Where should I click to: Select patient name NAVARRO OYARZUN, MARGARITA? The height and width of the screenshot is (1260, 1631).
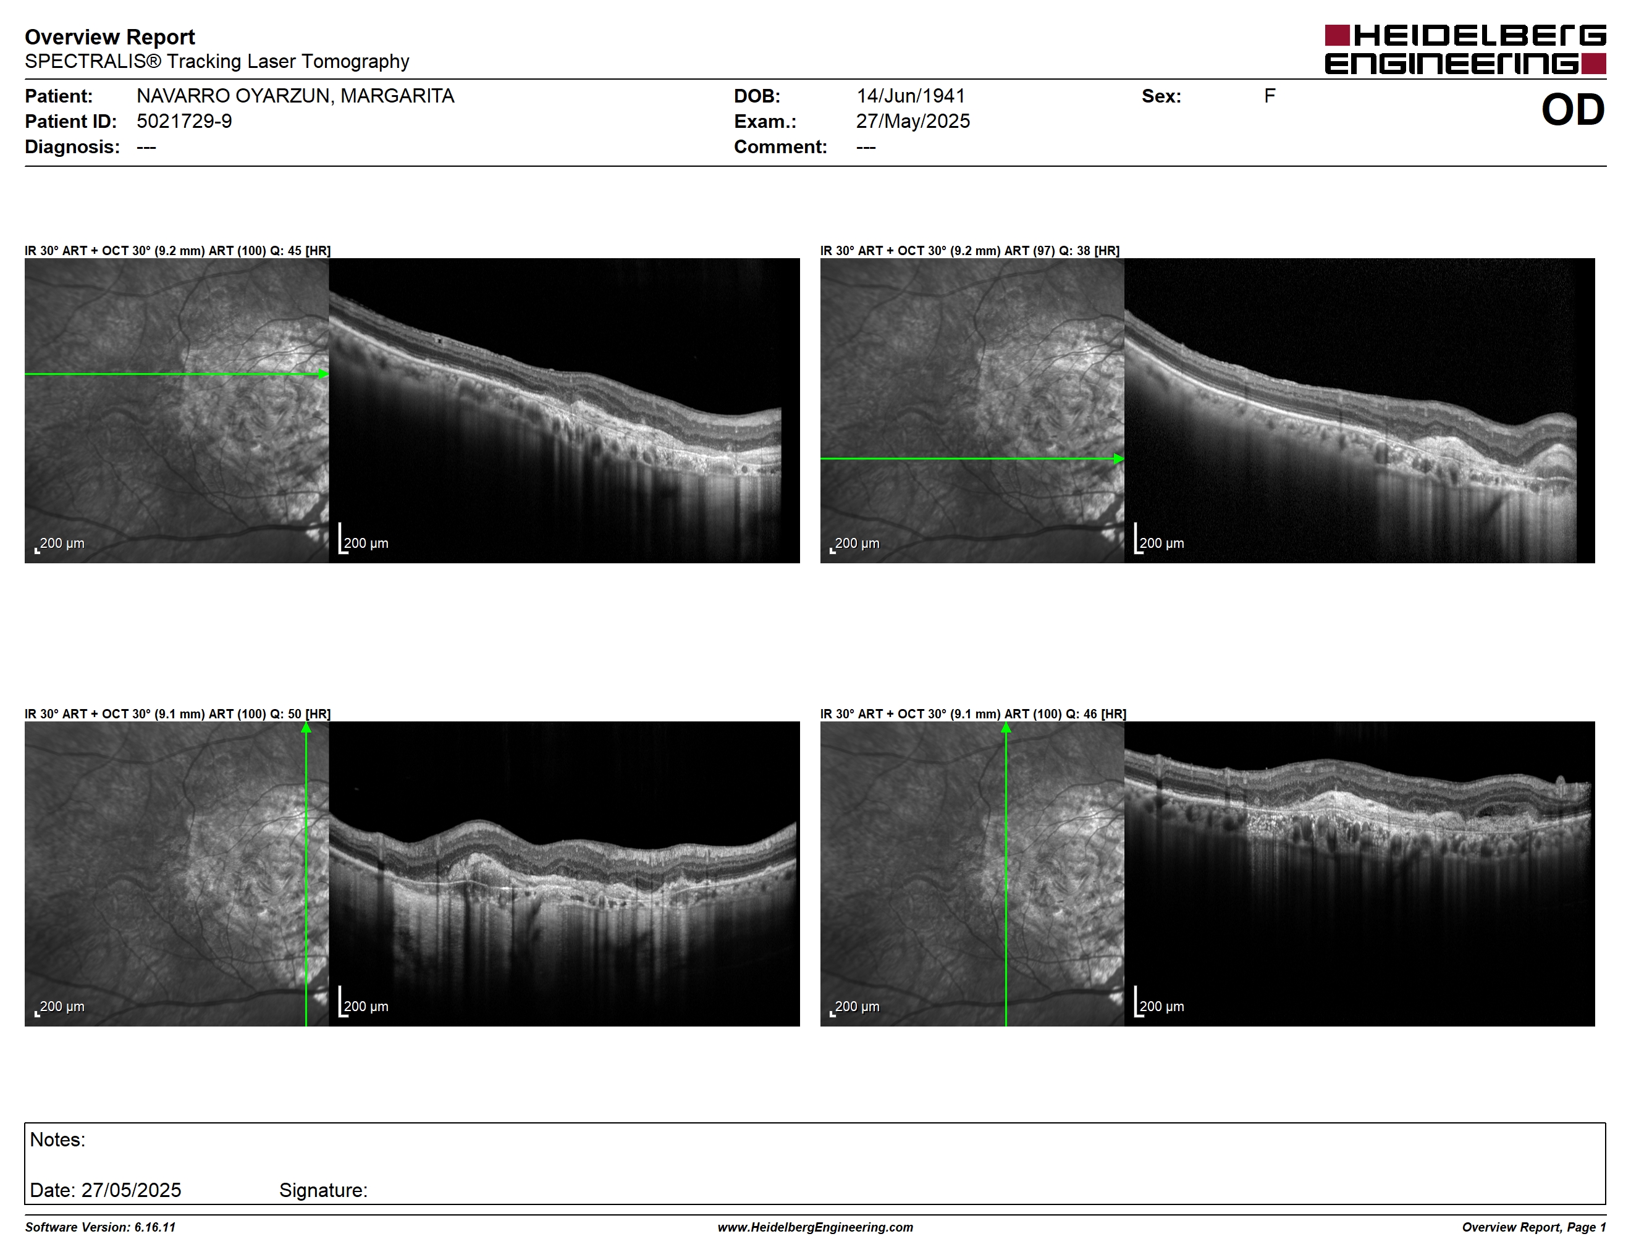[x=295, y=96]
